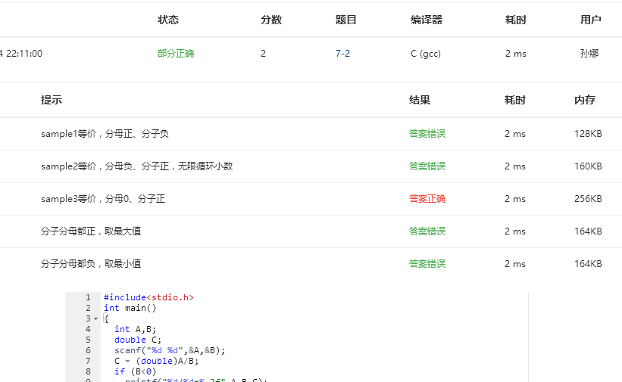Click the red 答案正确 result
Image resolution: width=622 pixels, height=382 pixels.
pyautogui.click(x=427, y=199)
